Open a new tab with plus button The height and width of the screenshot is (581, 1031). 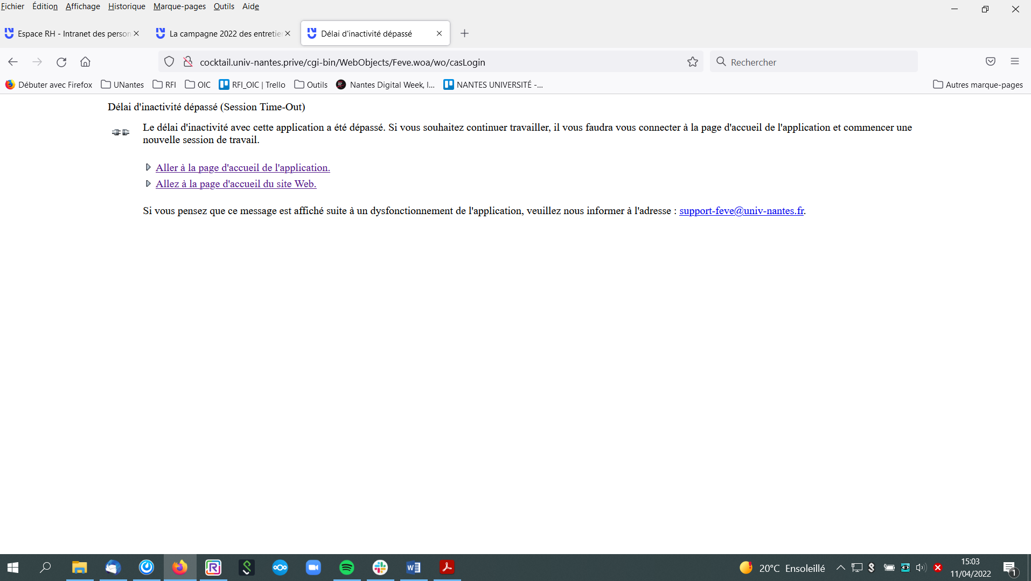[464, 33]
